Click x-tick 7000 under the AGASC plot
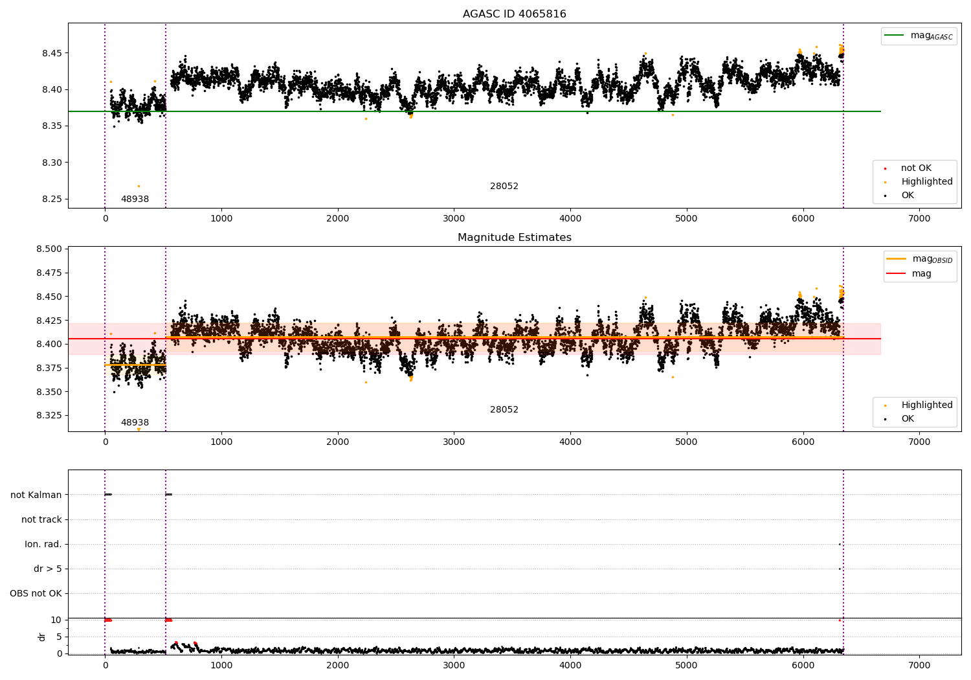 click(x=919, y=218)
